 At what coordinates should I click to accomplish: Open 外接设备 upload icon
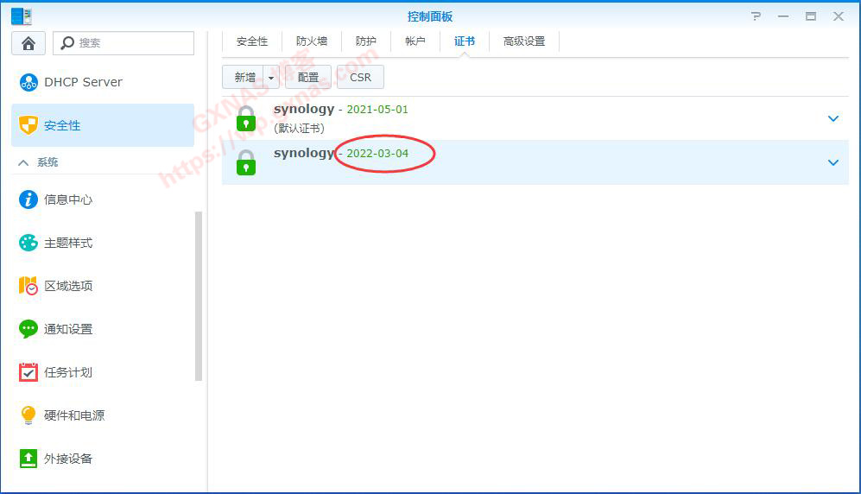tap(28, 459)
